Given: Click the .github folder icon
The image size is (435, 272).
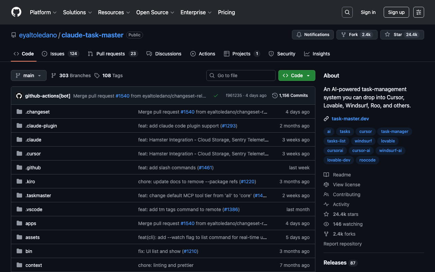Looking at the screenshot, I should point(19,168).
